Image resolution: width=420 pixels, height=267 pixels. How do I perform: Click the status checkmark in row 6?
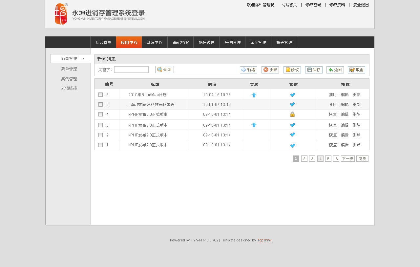[293, 95]
